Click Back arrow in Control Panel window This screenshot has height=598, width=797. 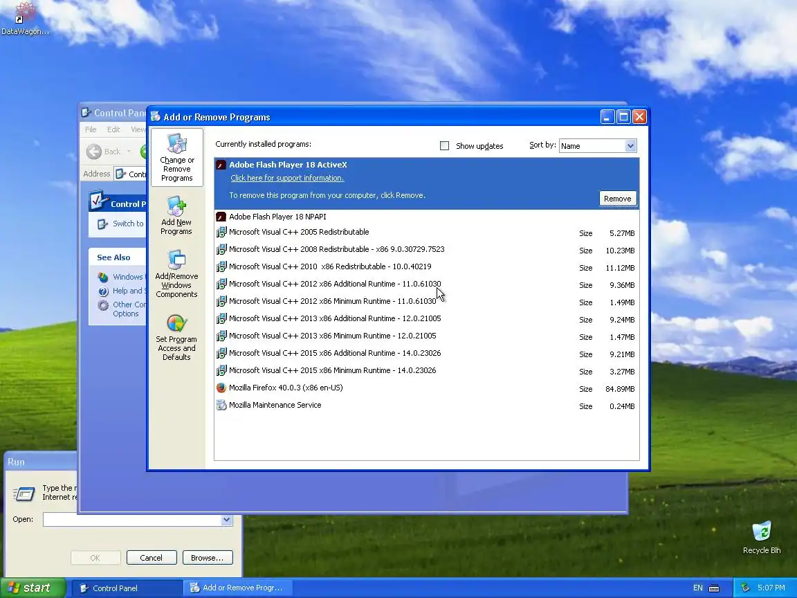point(94,152)
